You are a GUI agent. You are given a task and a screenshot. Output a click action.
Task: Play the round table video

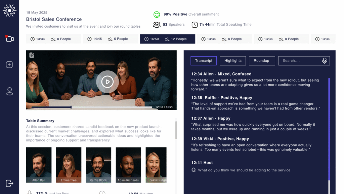click(107, 82)
